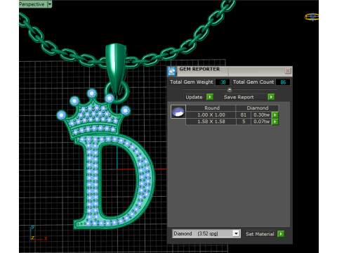
Task: Click the 0.30tw weight cell
Action: tap(261, 115)
